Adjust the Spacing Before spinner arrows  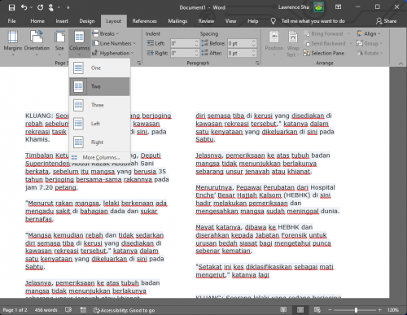click(253, 43)
